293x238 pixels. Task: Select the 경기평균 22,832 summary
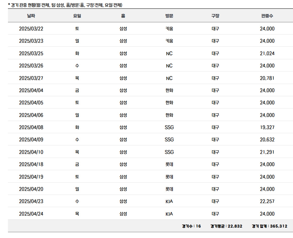pyautogui.click(x=226, y=226)
